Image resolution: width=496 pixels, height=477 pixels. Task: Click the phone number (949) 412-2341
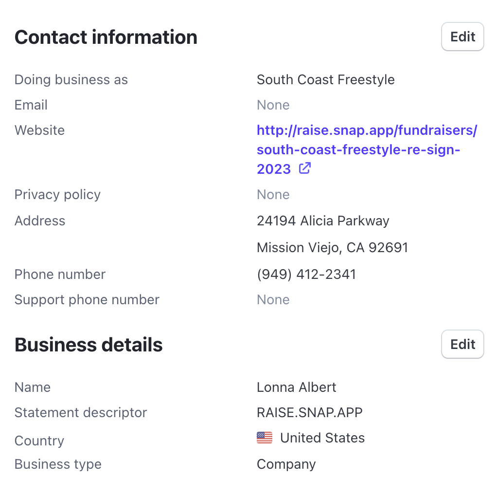tap(306, 274)
